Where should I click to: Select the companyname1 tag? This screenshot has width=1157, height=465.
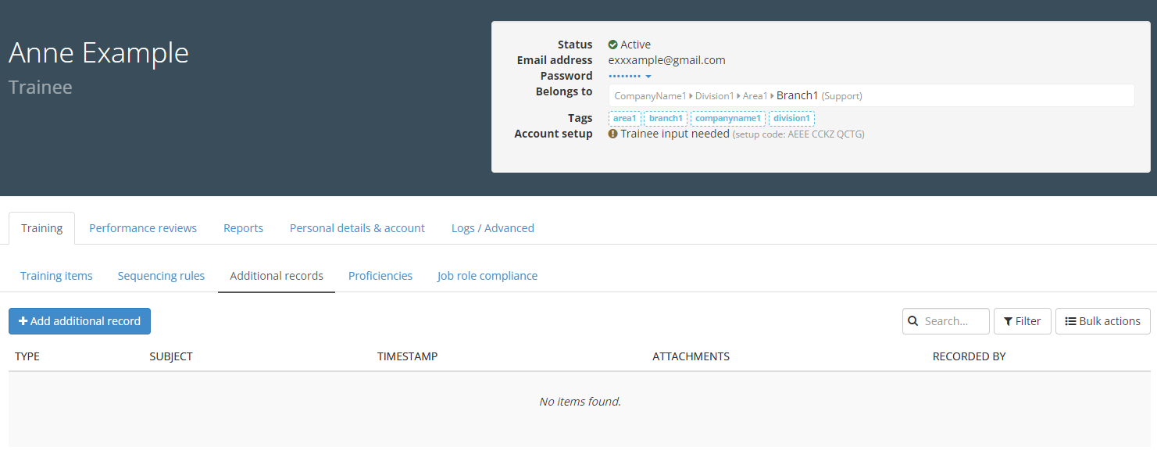(727, 119)
